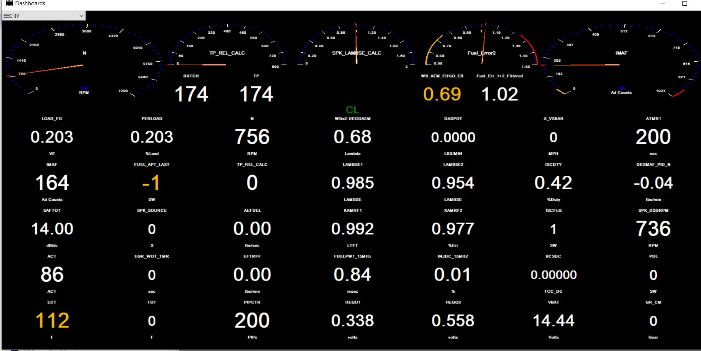Select the WBo2-UEGOAEM value 0.68
701x351 pixels.
(x=352, y=137)
